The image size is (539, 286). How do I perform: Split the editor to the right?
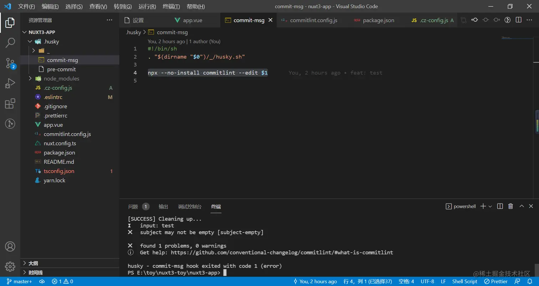tap(519, 20)
